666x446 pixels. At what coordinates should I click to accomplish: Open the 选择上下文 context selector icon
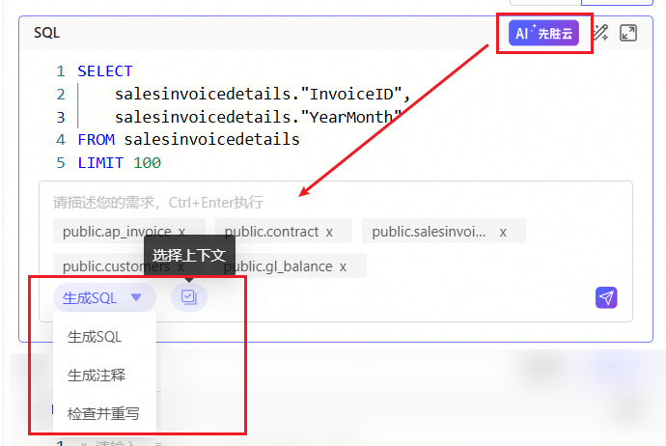(x=189, y=297)
